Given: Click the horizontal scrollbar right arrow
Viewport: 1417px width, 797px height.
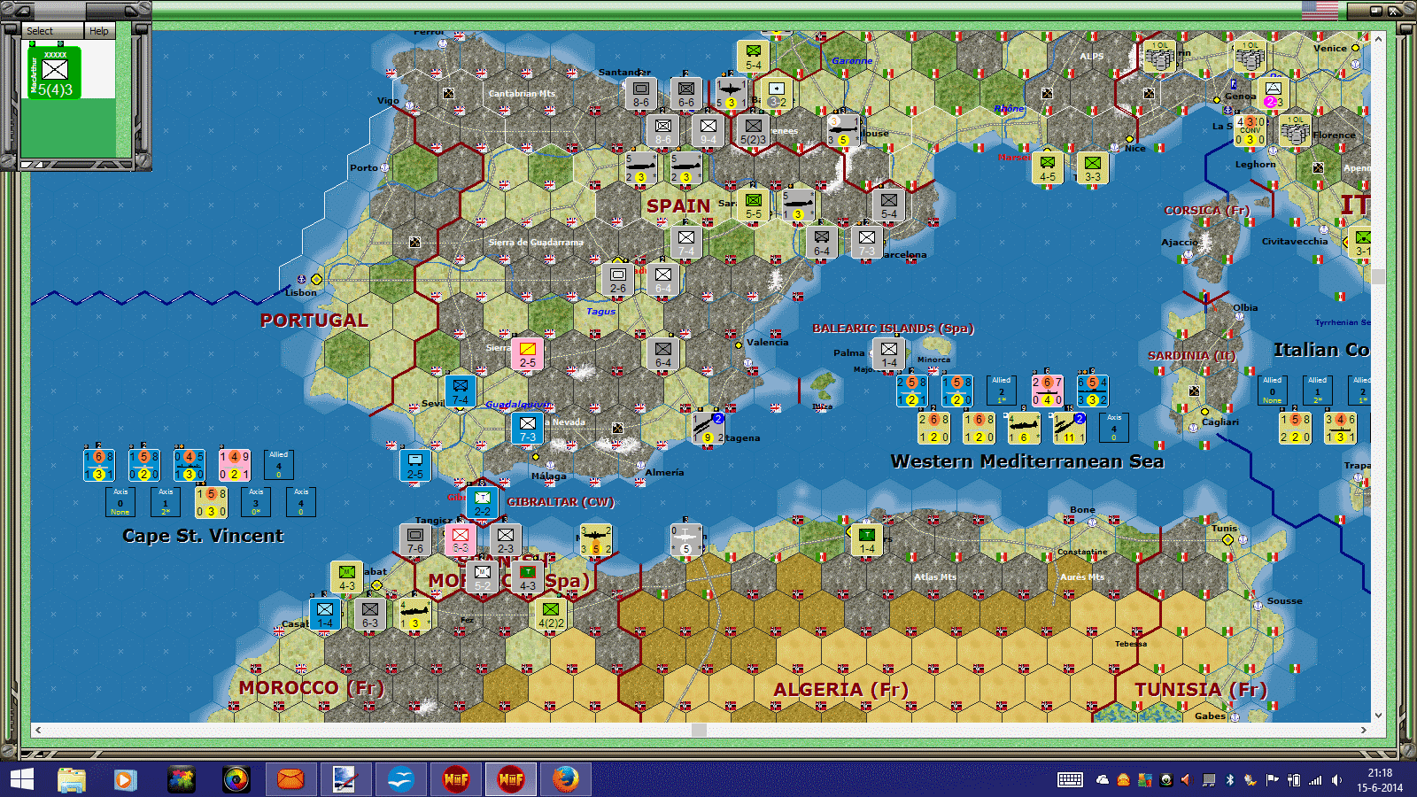Looking at the screenshot, I should click(x=1364, y=730).
